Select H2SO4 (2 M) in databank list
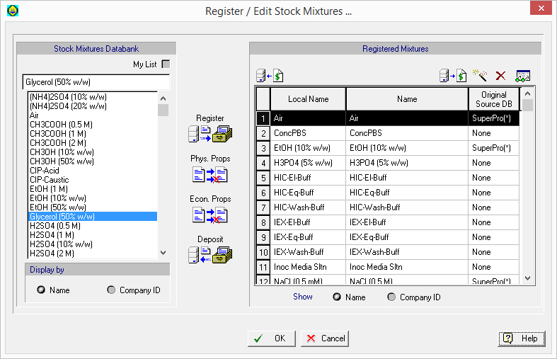The width and height of the screenshot is (557, 359). [x=92, y=253]
